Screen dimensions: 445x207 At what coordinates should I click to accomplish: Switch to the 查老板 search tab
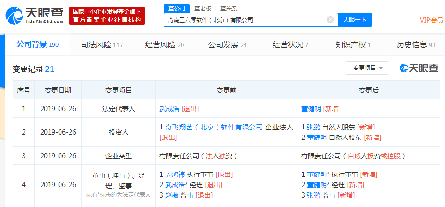pyautogui.click(x=202, y=9)
